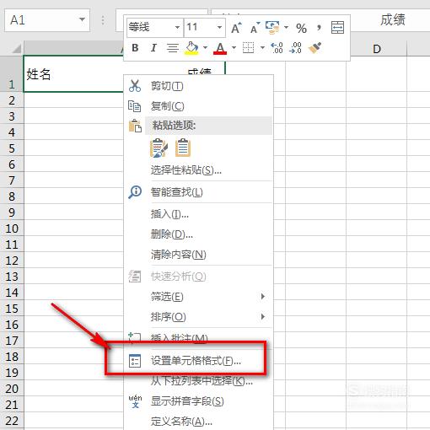This screenshot has height=430, width=430.
Task: Choose 复制(C) from context menu
Action: click(x=198, y=106)
